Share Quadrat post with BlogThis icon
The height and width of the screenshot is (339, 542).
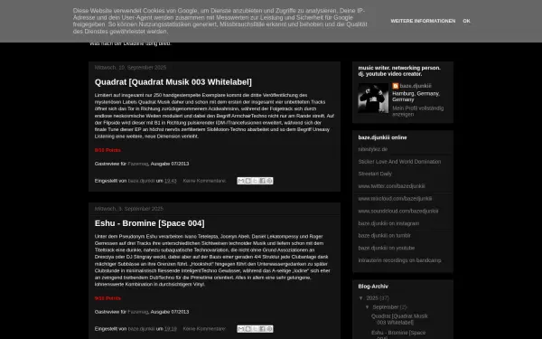coord(248,181)
